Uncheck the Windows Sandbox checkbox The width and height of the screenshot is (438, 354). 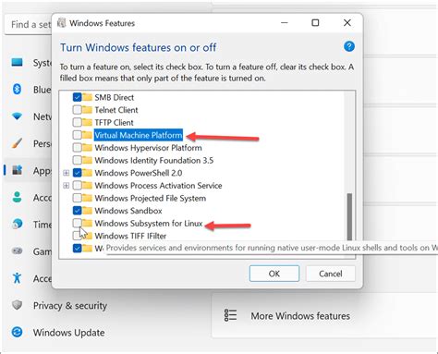click(77, 211)
